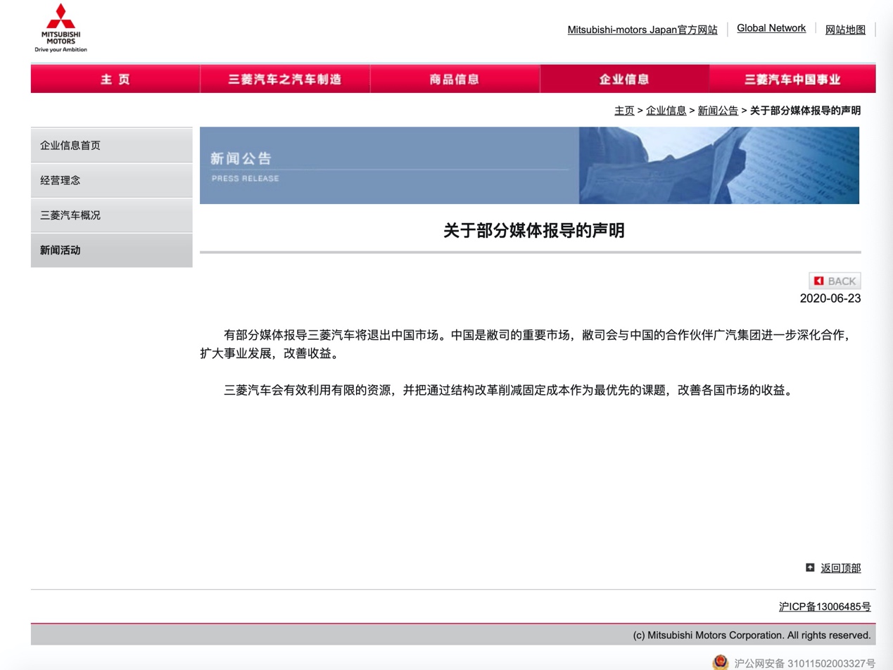Viewport: 893px width, 670px height.
Task: Open the 沪ICP备13006485号 link
Action: click(x=825, y=607)
